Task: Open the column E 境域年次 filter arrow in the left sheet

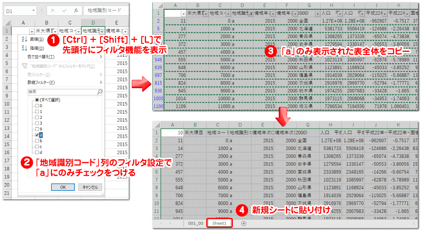Action: coord(125,32)
